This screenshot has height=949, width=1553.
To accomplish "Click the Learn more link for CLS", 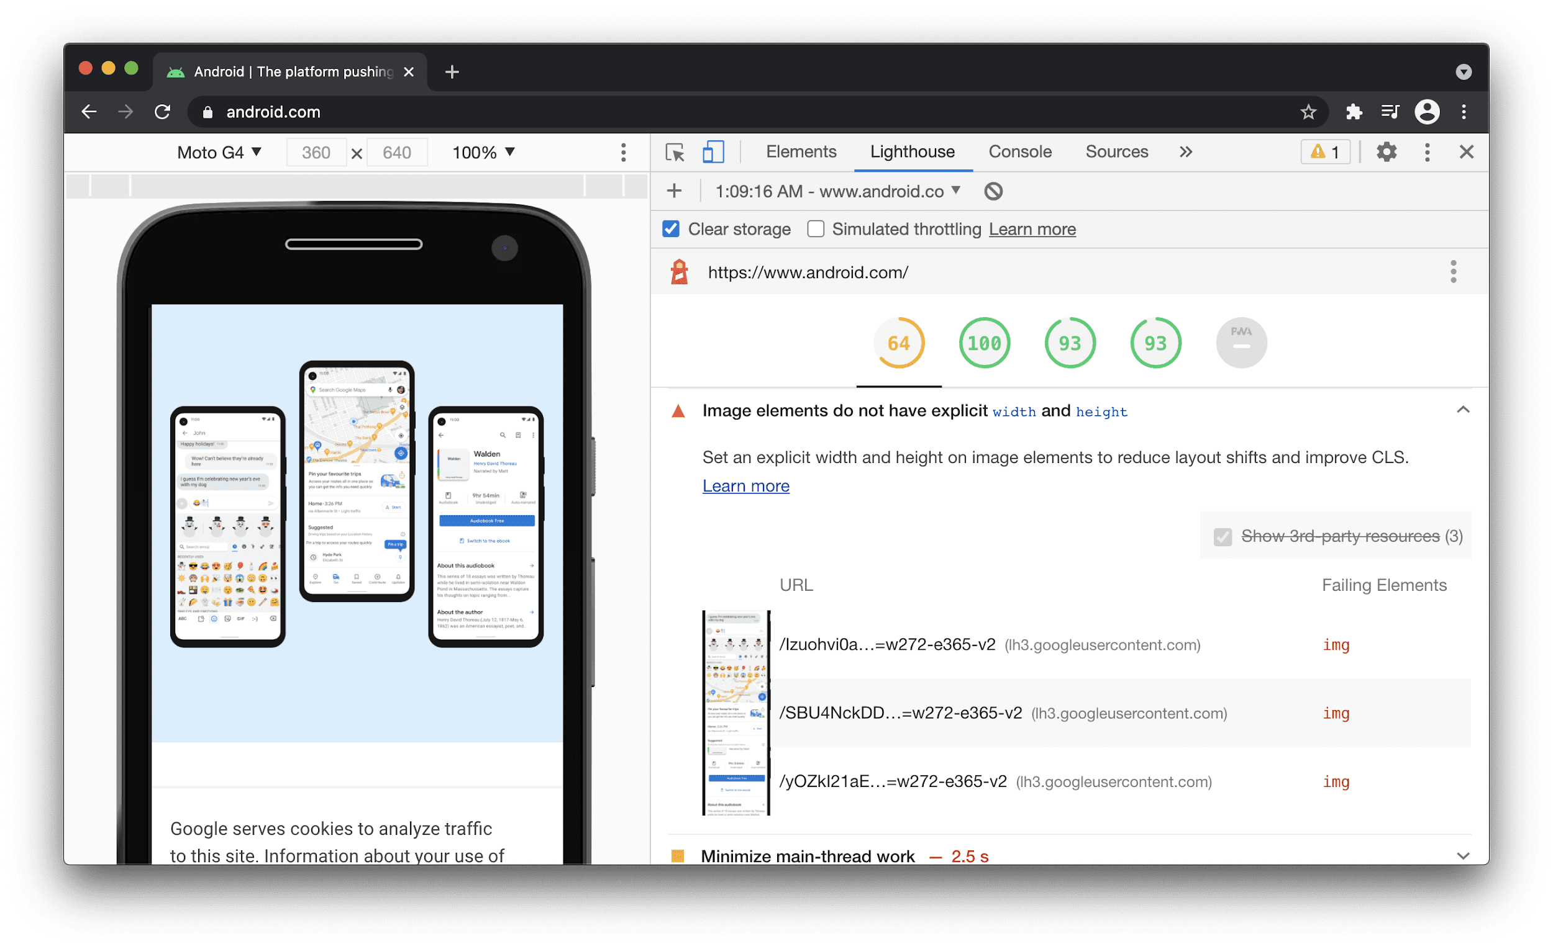I will point(745,485).
